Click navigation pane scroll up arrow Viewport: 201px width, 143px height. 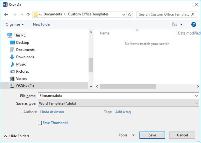tap(91, 32)
